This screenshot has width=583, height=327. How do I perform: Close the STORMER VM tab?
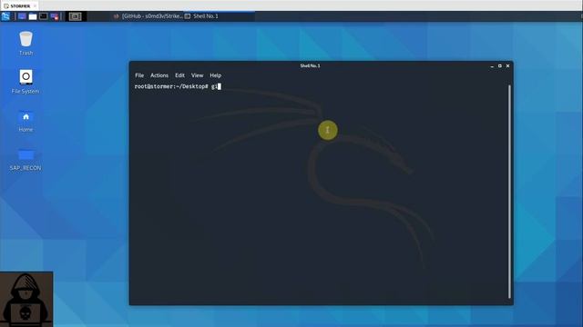pos(35,6)
